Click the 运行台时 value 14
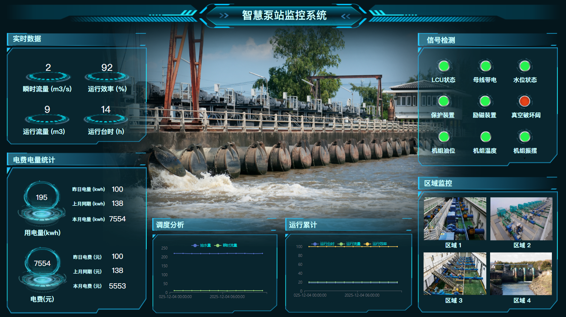 pos(106,109)
